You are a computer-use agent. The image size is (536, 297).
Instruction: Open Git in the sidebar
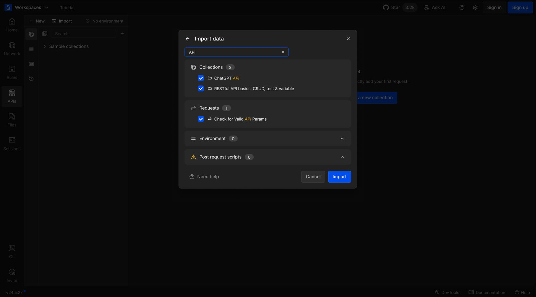(x=12, y=252)
